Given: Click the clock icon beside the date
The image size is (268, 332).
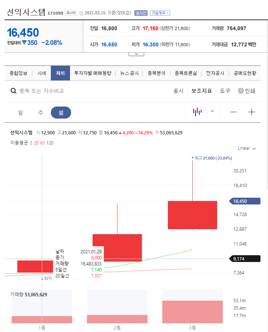Looking at the screenshot, I should point(81,13).
